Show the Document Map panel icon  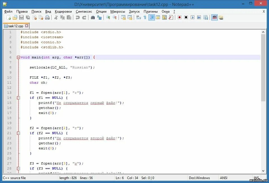pos(164,17)
